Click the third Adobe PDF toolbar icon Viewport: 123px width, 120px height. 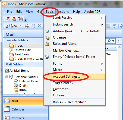click(x=20, y=19)
